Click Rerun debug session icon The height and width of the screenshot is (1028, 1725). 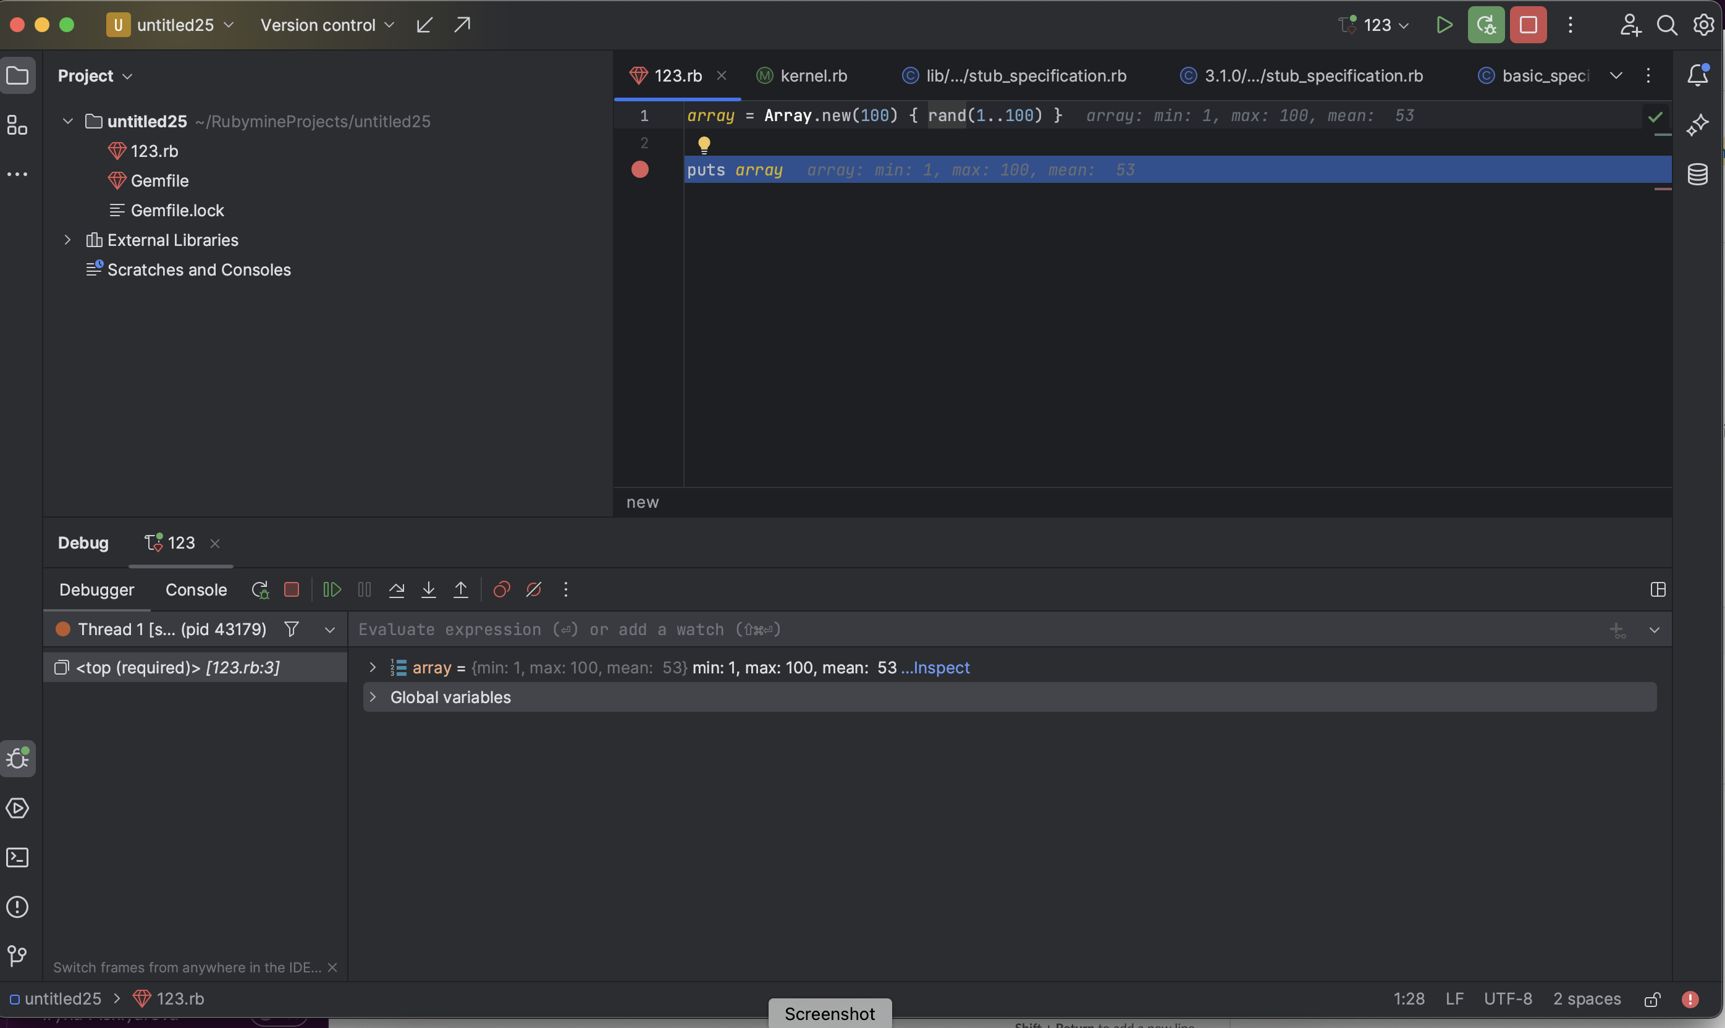259,589
